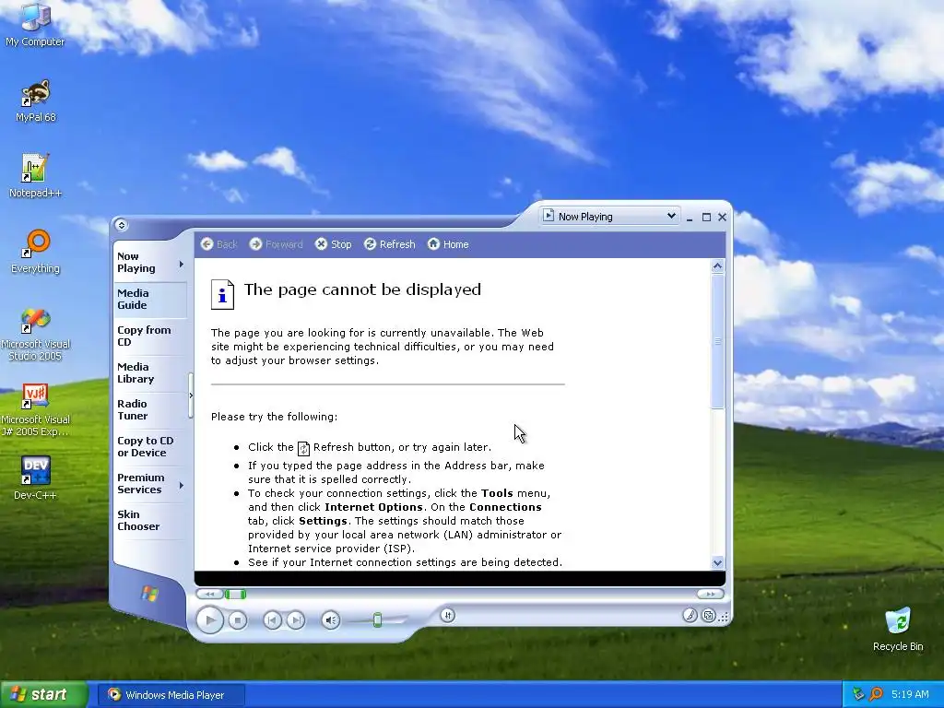Click the seek bar handle
The height and width of the screenshot is (708, 944).
pos(235,595)
